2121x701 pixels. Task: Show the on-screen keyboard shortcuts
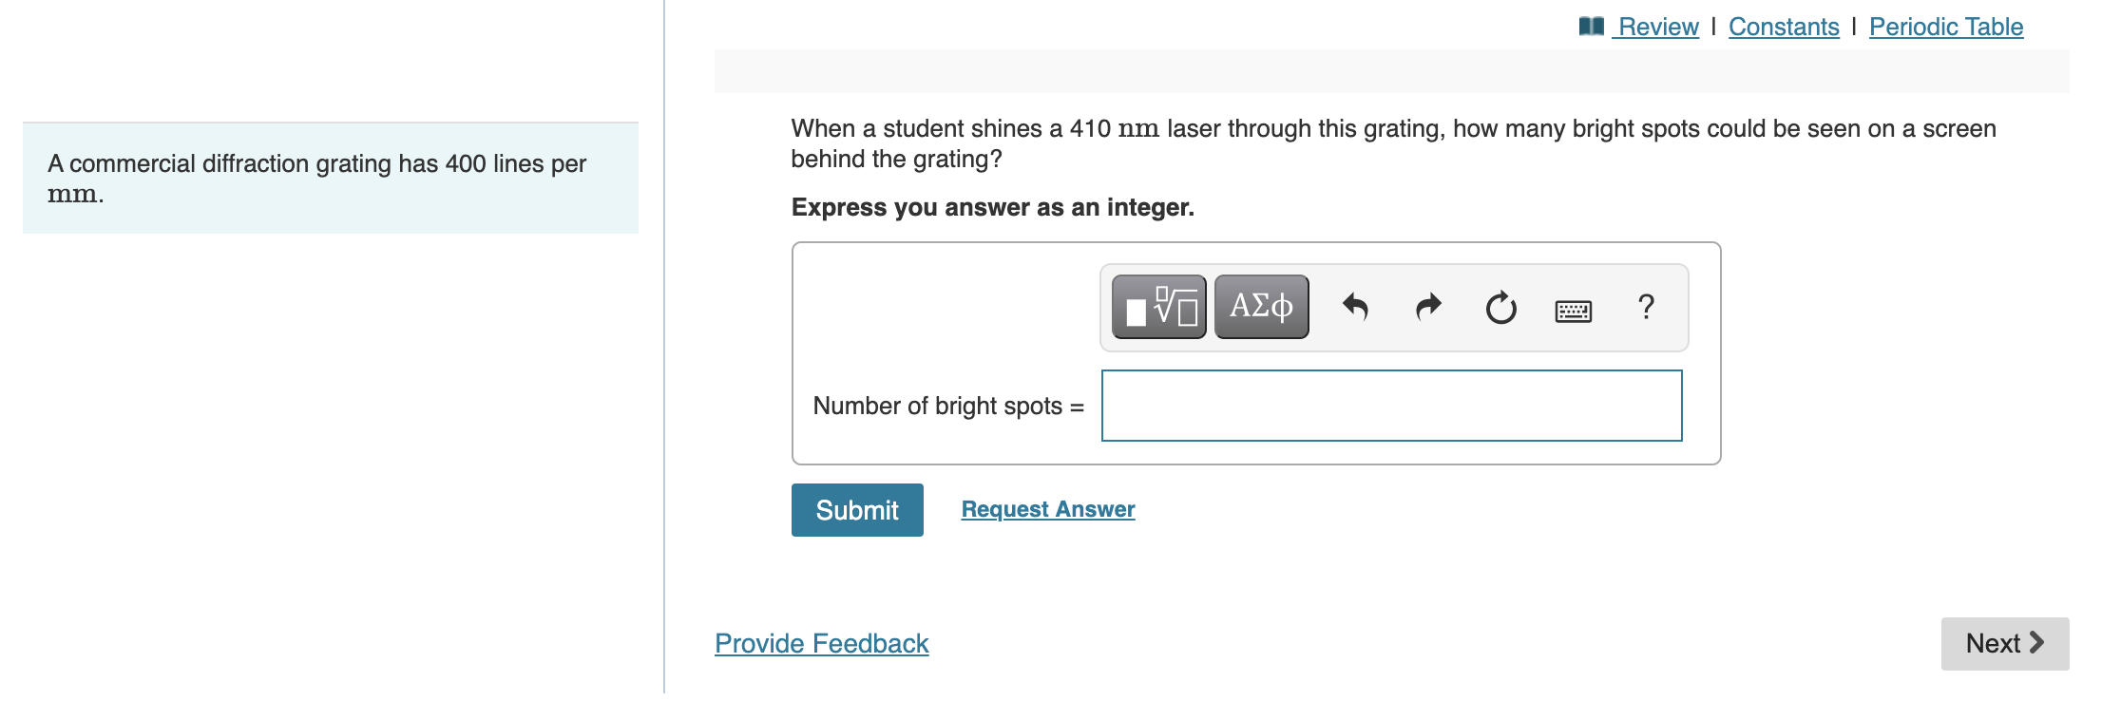(x=1574, y=311)
